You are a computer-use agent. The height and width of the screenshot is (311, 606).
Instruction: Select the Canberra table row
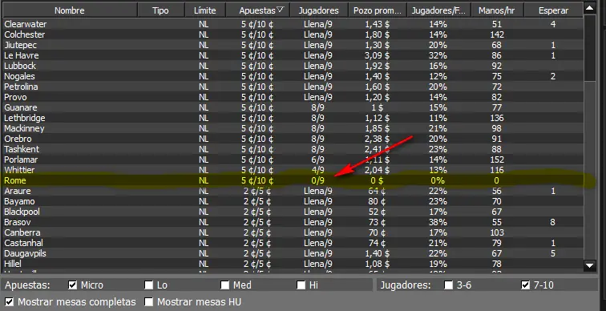click(293, 232)
